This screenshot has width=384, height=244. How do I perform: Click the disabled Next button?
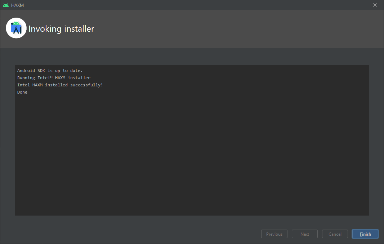click(x=304, y=234)
